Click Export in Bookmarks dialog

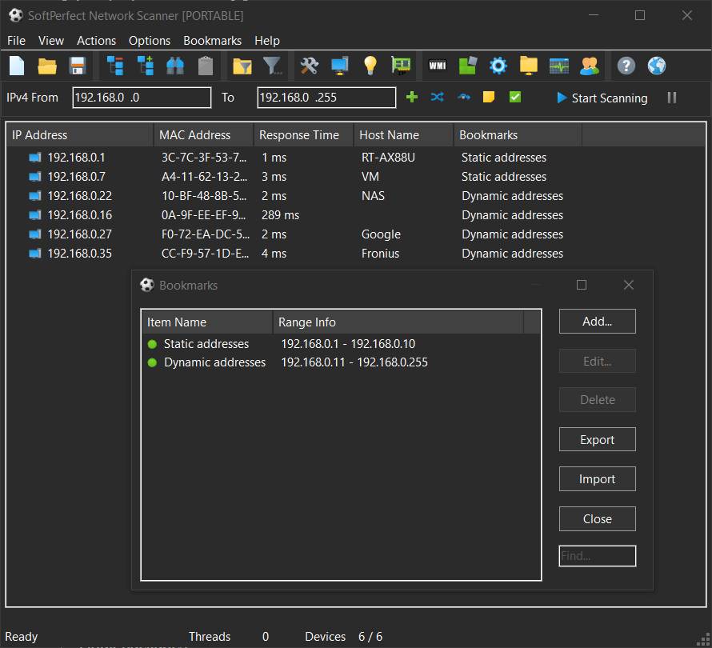[597, 439]
